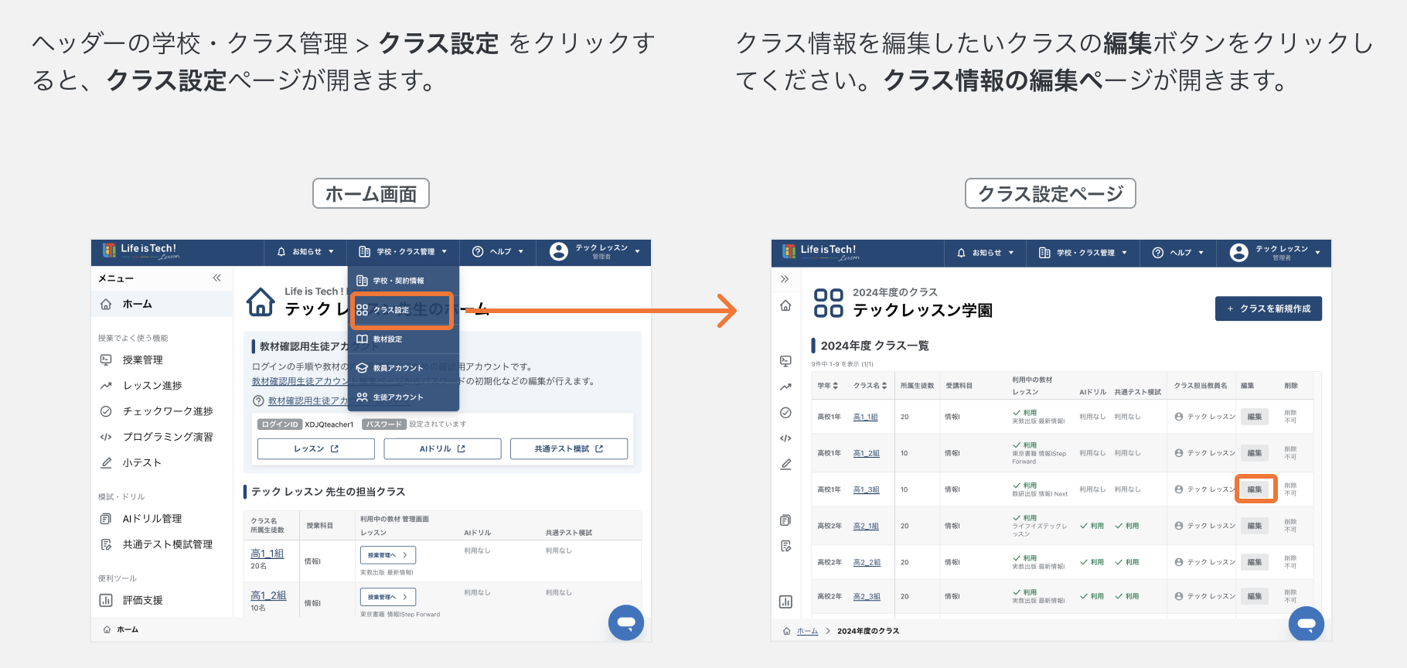The height and width of the screenshot is (668, 1407).
Task: Open the 高1_1組 class link in the class list
Action: [865, 417]
